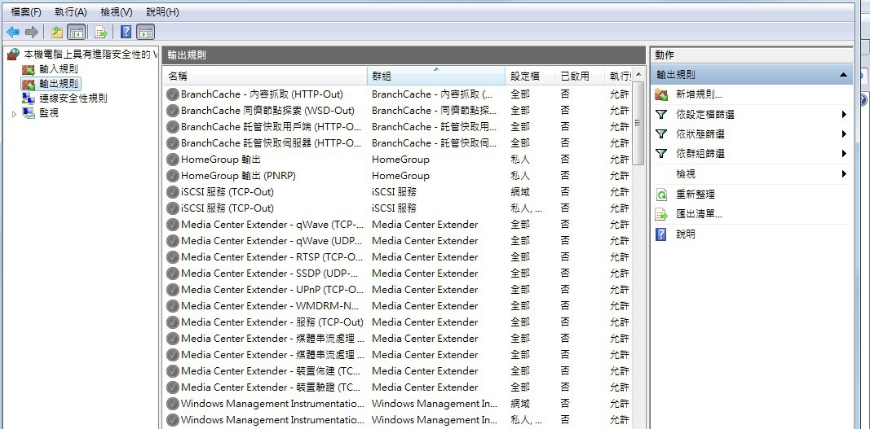Click the rule list vertical scrollbar thumb
The height and width of the screenshot is (429, 870).
coord(638,123)
